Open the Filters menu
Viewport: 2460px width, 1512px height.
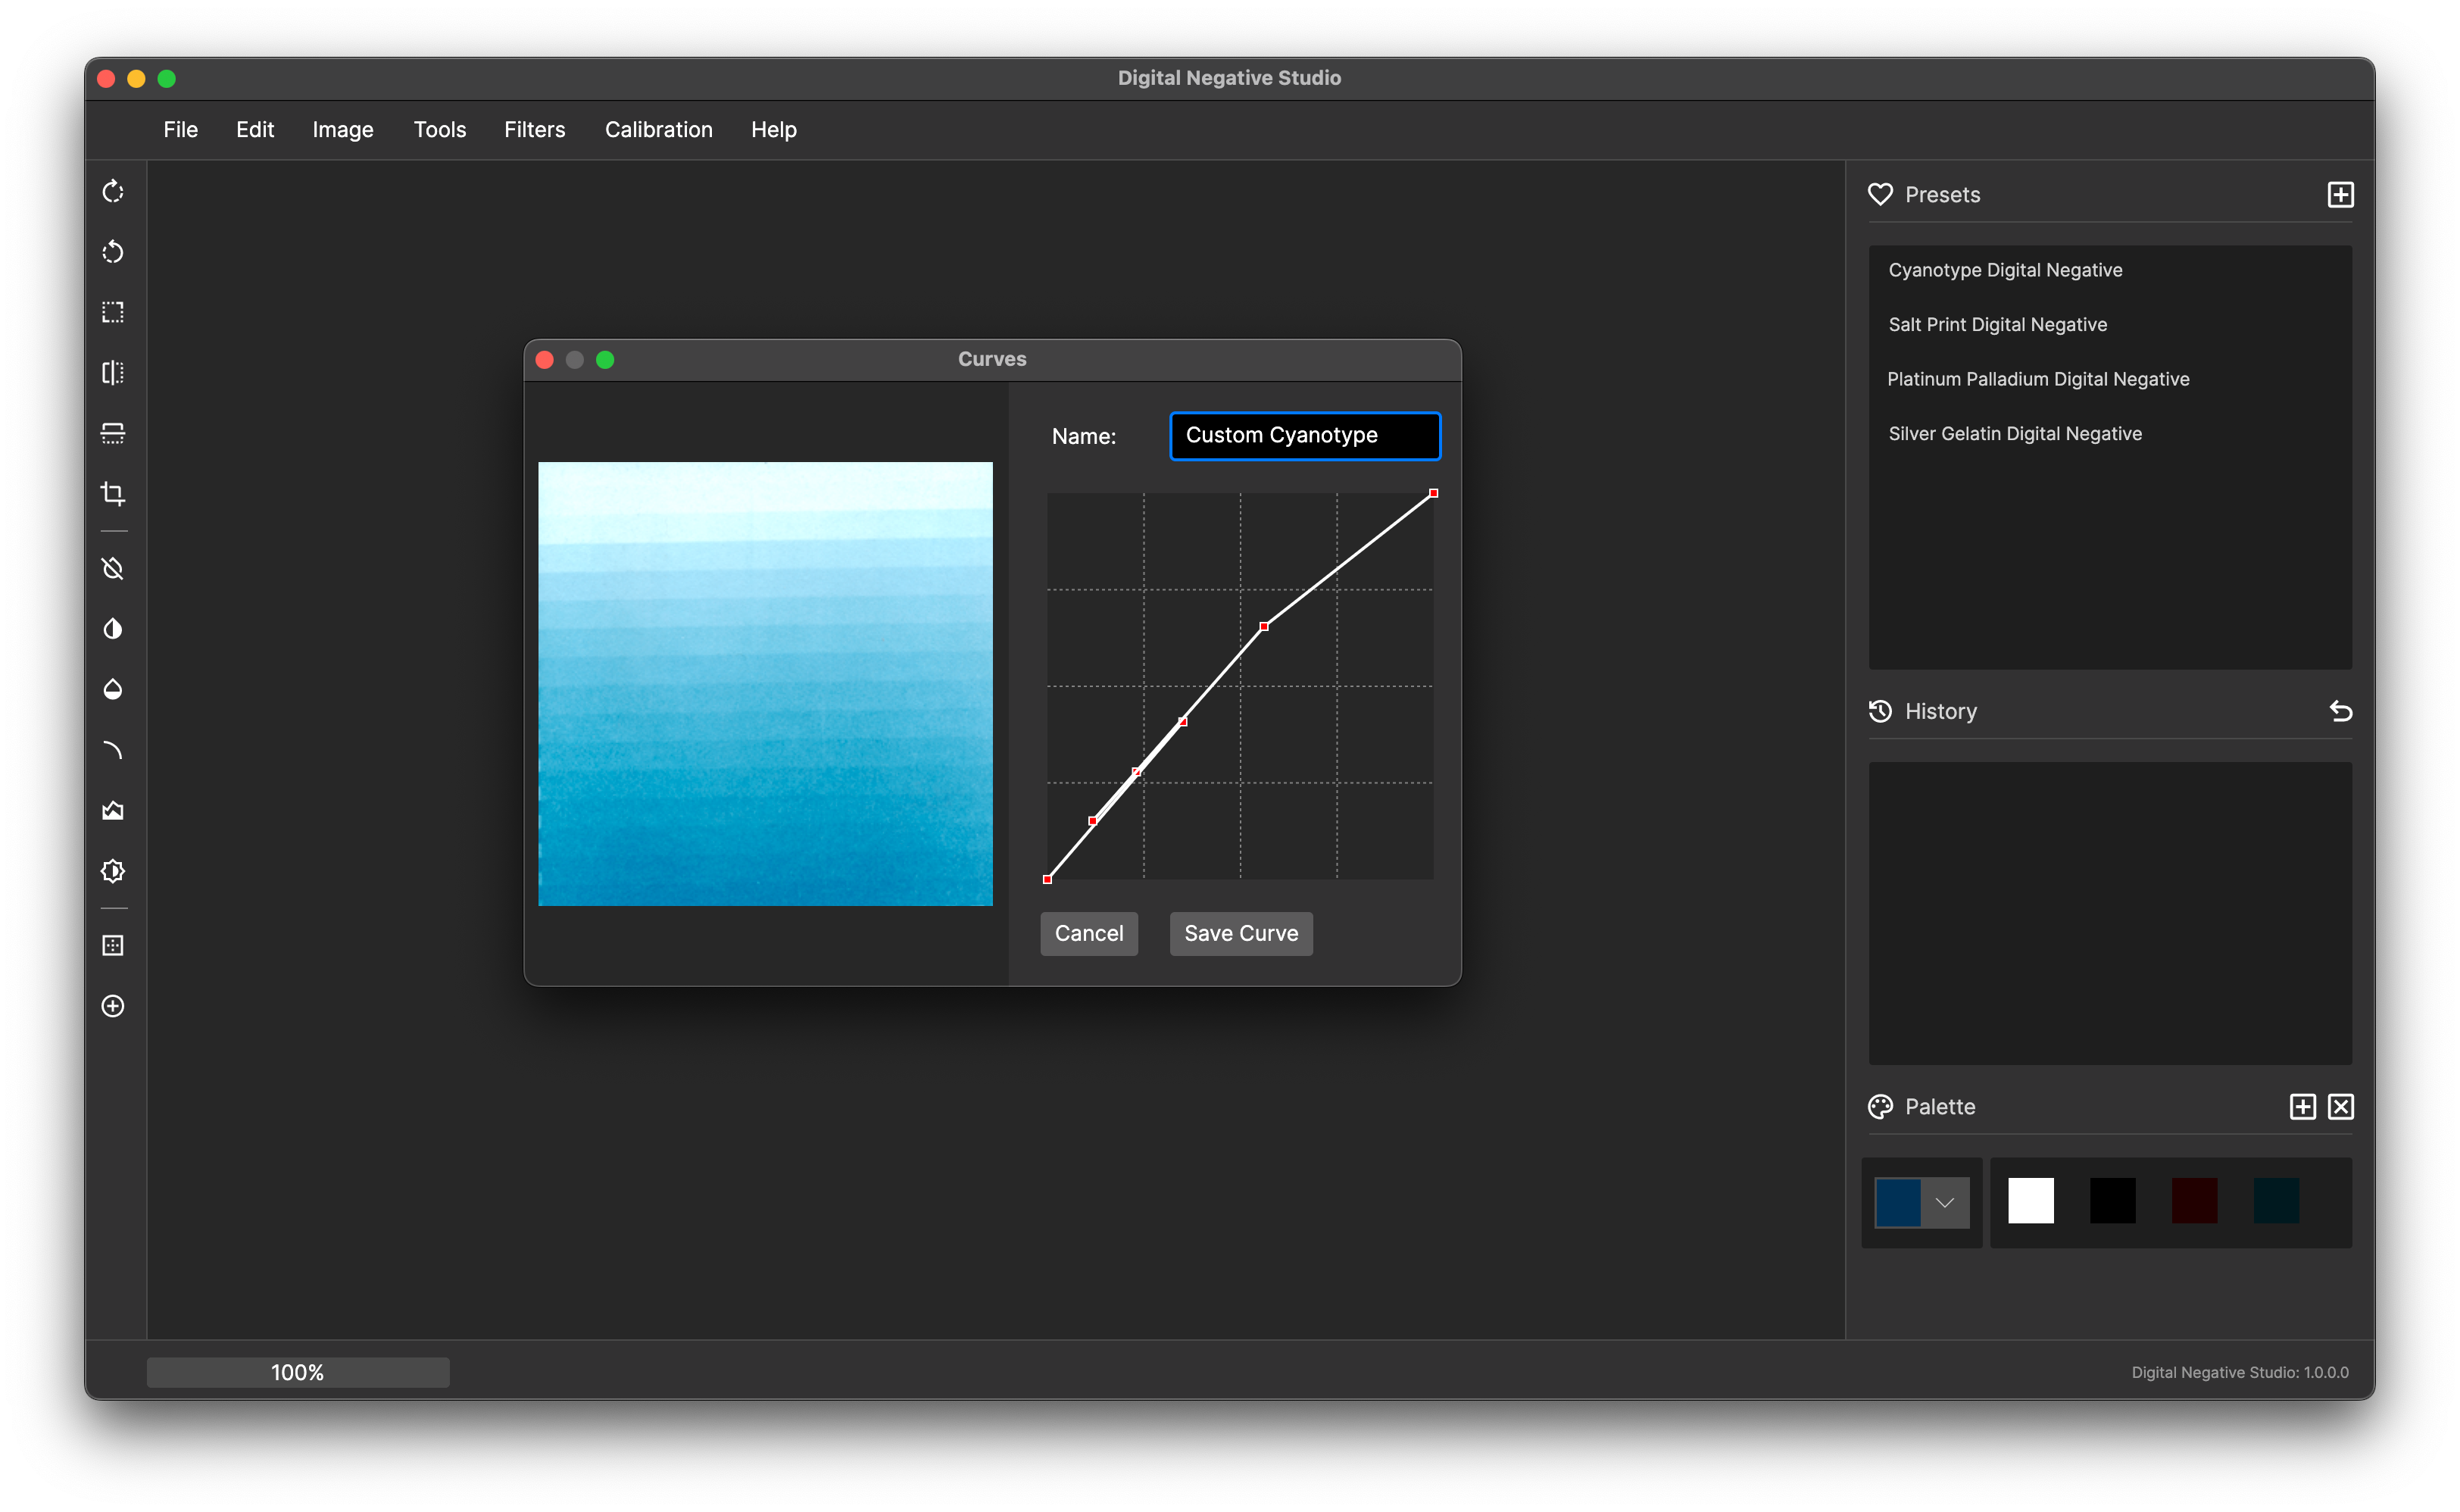tap(535, 130)
